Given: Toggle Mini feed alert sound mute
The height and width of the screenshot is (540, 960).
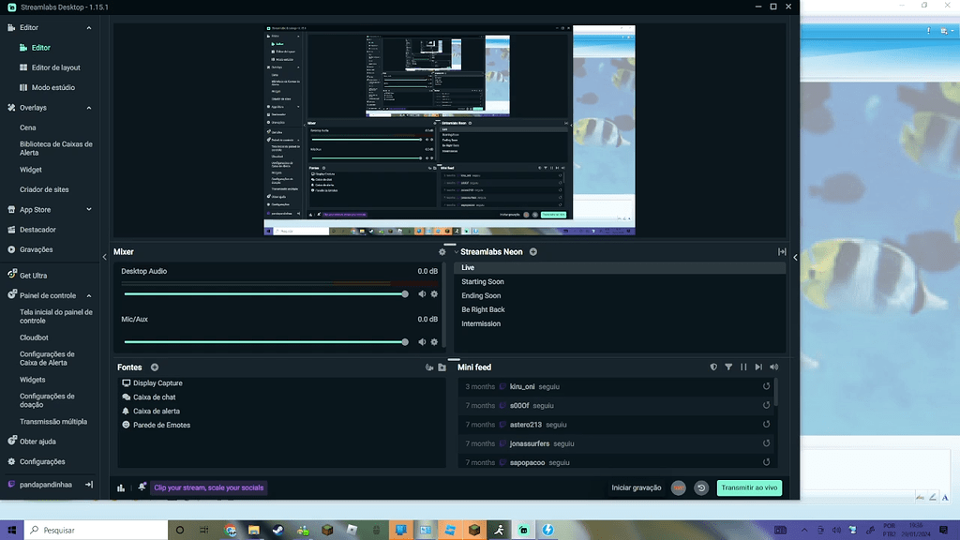Looking at the screenshot, I should click(x=773, y=367).
